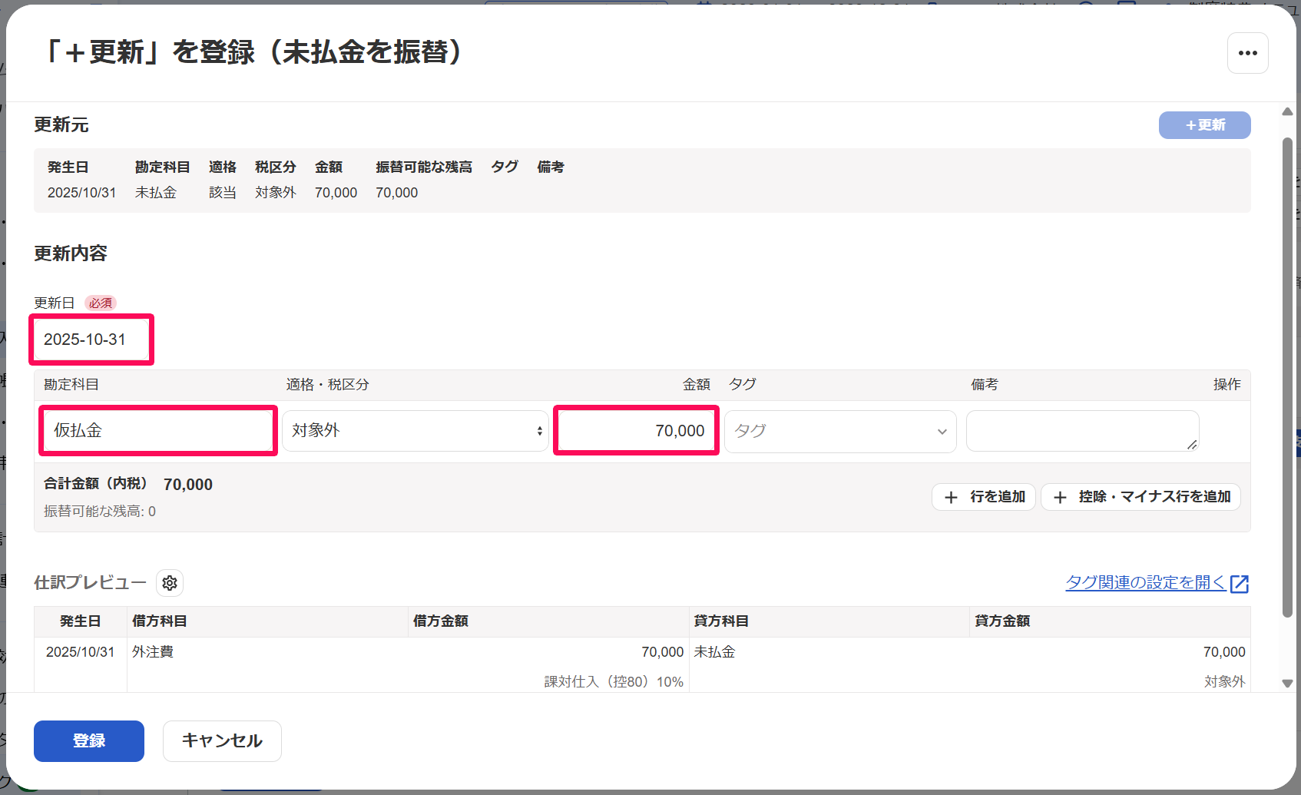
Task: Click 外注費 in the journal preview
Action: point(153,652)
